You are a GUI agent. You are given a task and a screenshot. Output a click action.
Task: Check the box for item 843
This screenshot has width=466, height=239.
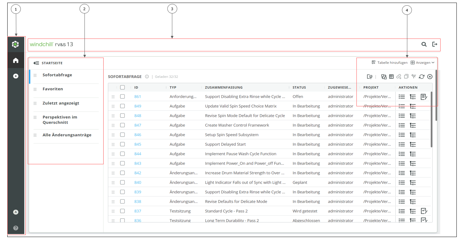[122, 164]
